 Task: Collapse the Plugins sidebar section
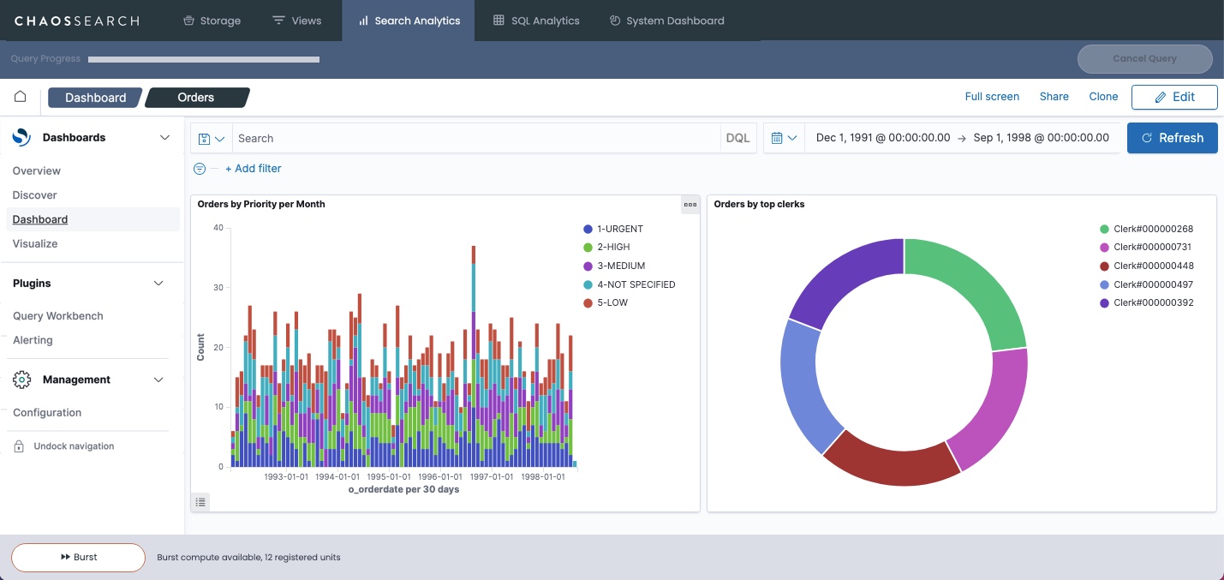[x=158, y=284]
